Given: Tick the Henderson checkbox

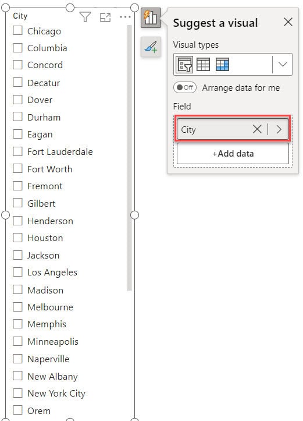Looking at the screenshot, I should click(x=17, y=221).
